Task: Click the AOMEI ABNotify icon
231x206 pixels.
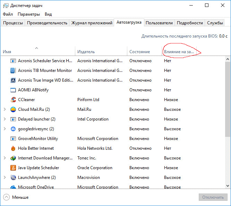Action: point(13,90)
